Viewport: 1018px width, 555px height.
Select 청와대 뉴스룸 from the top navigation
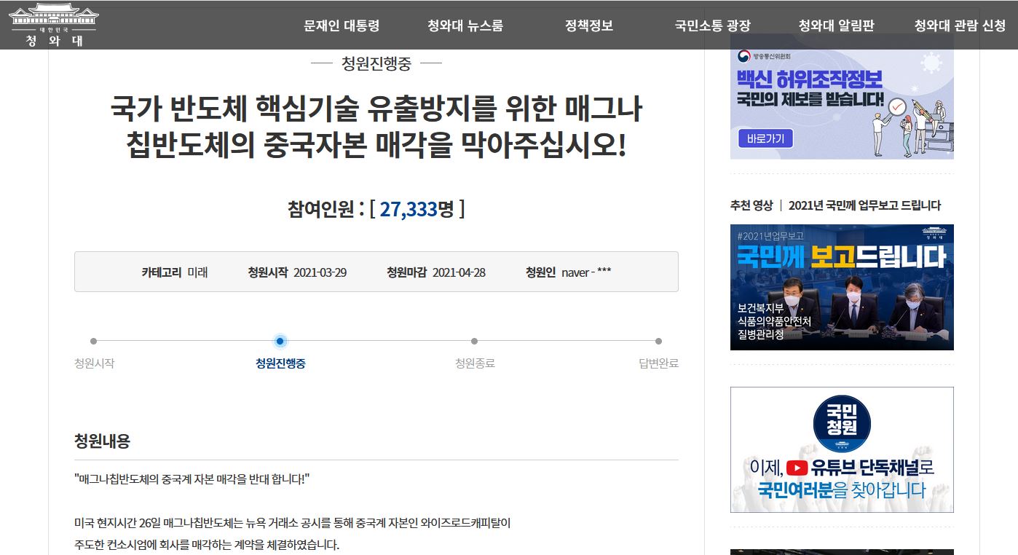point(467,24)
